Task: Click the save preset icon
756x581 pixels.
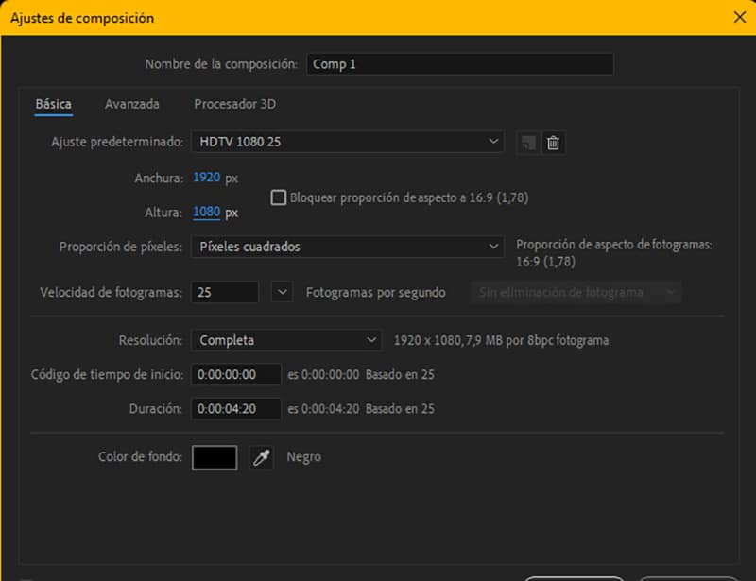Action: (x=527, y=143)
